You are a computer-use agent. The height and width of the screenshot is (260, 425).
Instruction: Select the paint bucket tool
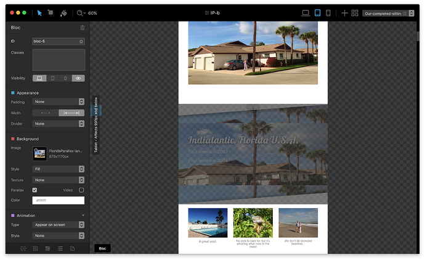[x=63, y=13]
